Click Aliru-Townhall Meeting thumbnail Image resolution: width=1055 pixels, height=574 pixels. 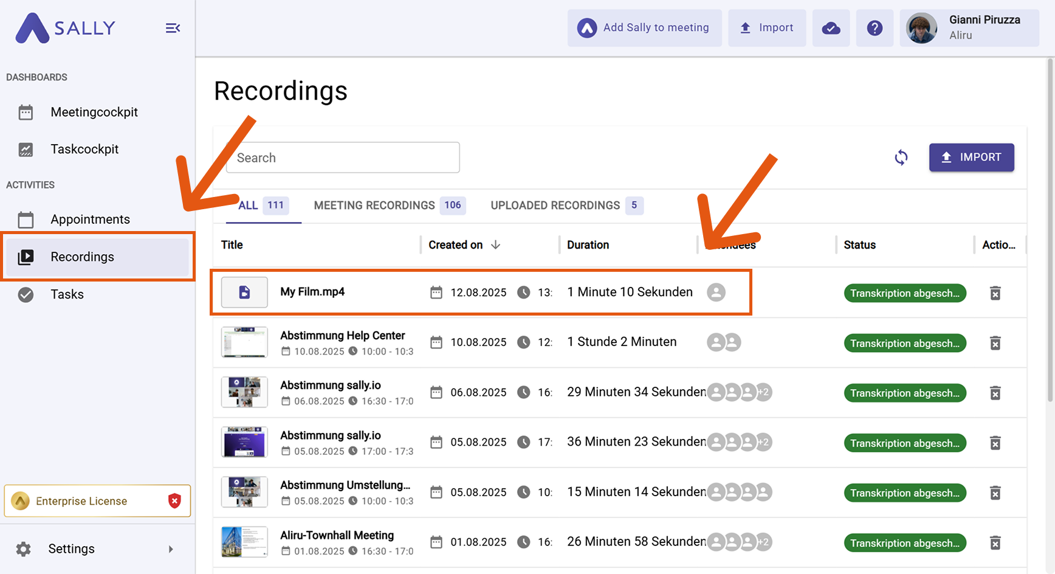(x=244, y=541)
